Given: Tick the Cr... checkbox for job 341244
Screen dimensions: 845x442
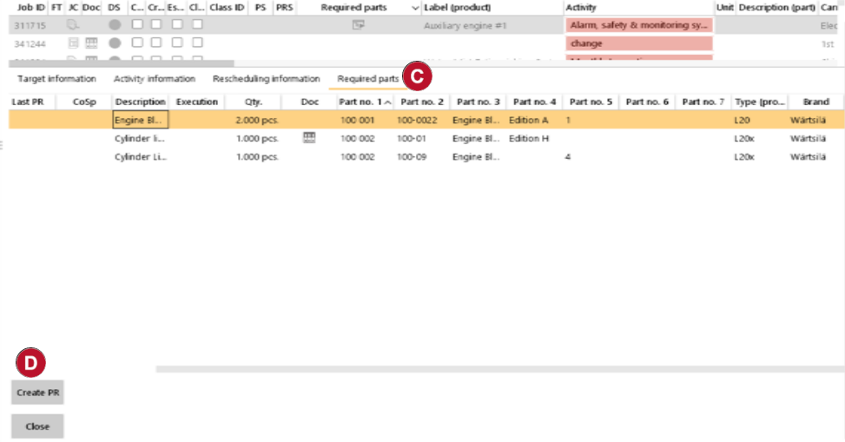Looking at the screenshot, I should tap(156, 42).
